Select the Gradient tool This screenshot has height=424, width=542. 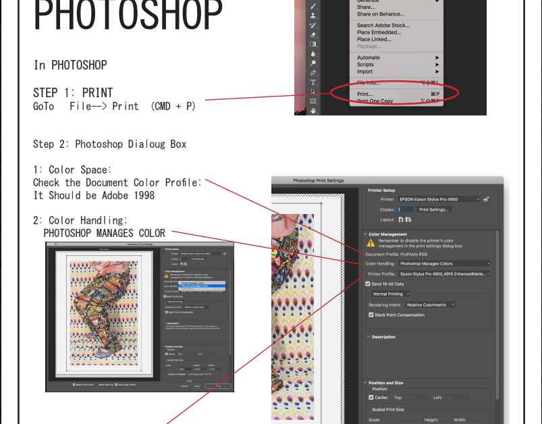tap(313, 45)
